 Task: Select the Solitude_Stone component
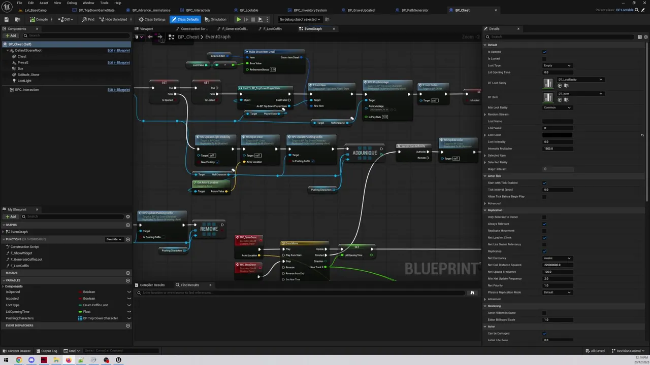[x=28, y=75]
